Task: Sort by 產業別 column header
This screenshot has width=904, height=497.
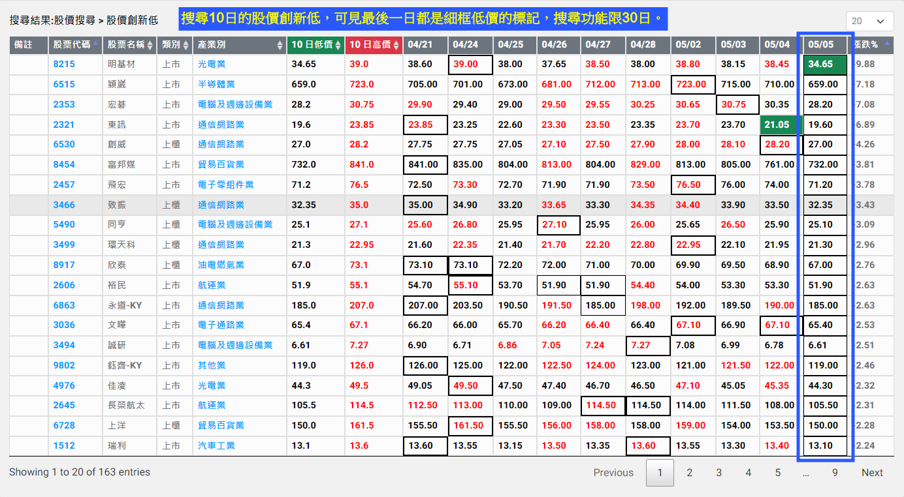Action: (240, 45)
